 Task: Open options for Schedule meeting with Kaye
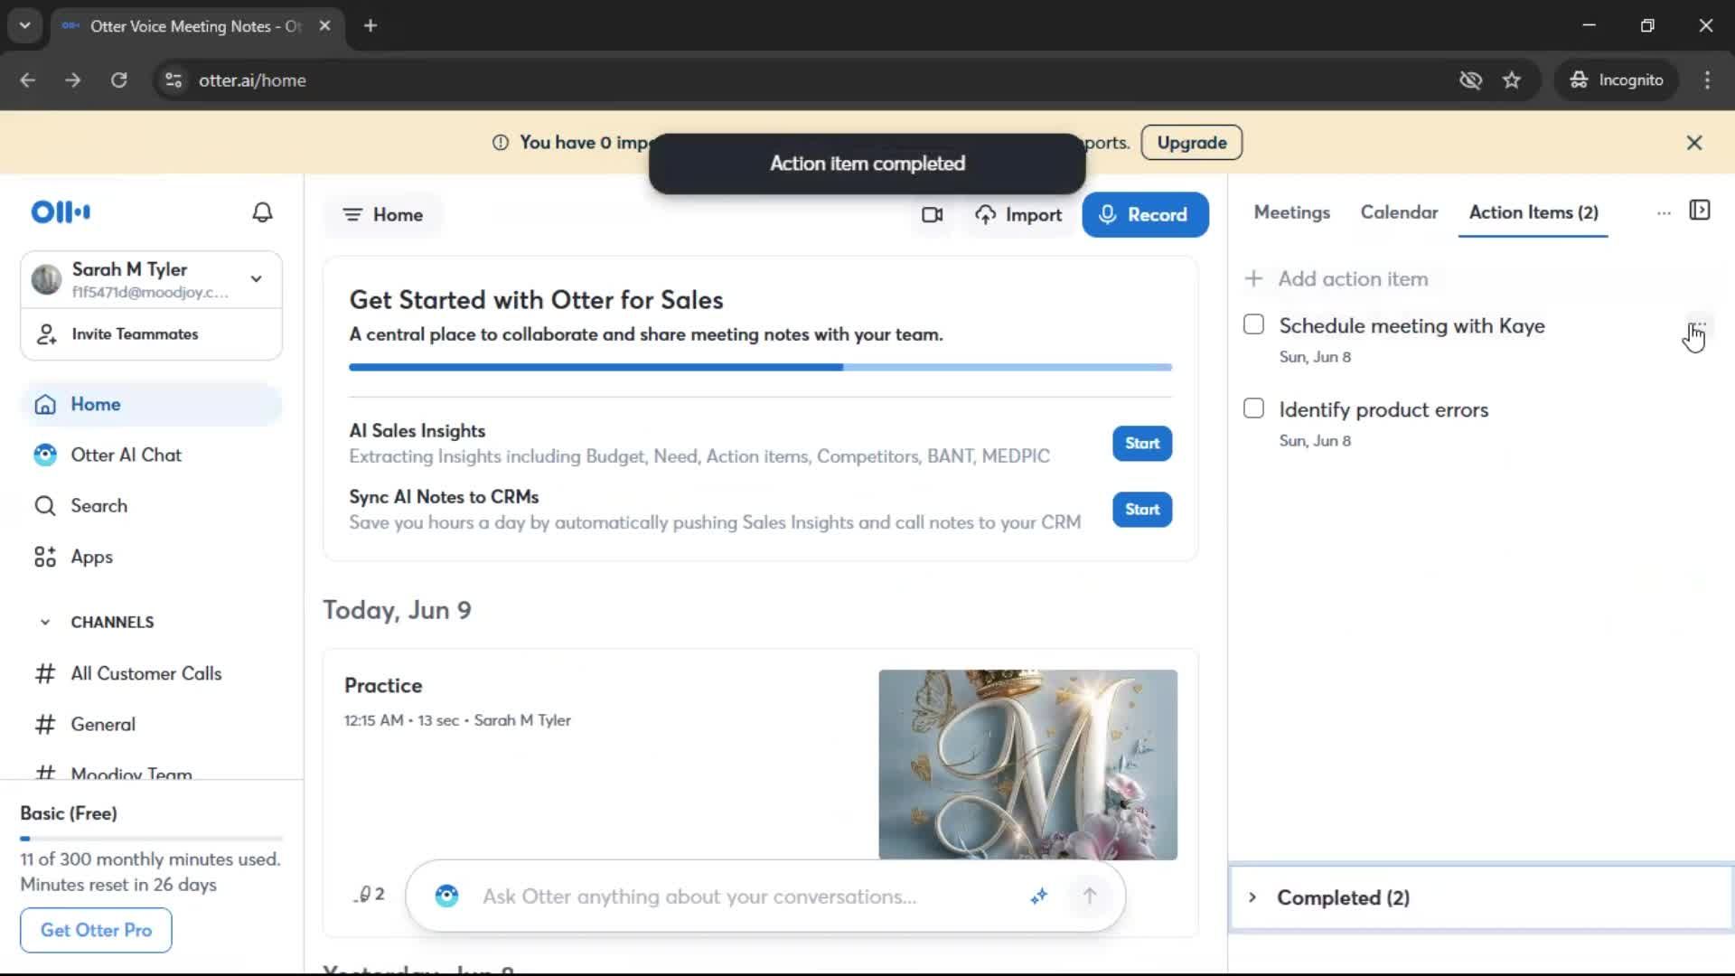(1697, 326)
